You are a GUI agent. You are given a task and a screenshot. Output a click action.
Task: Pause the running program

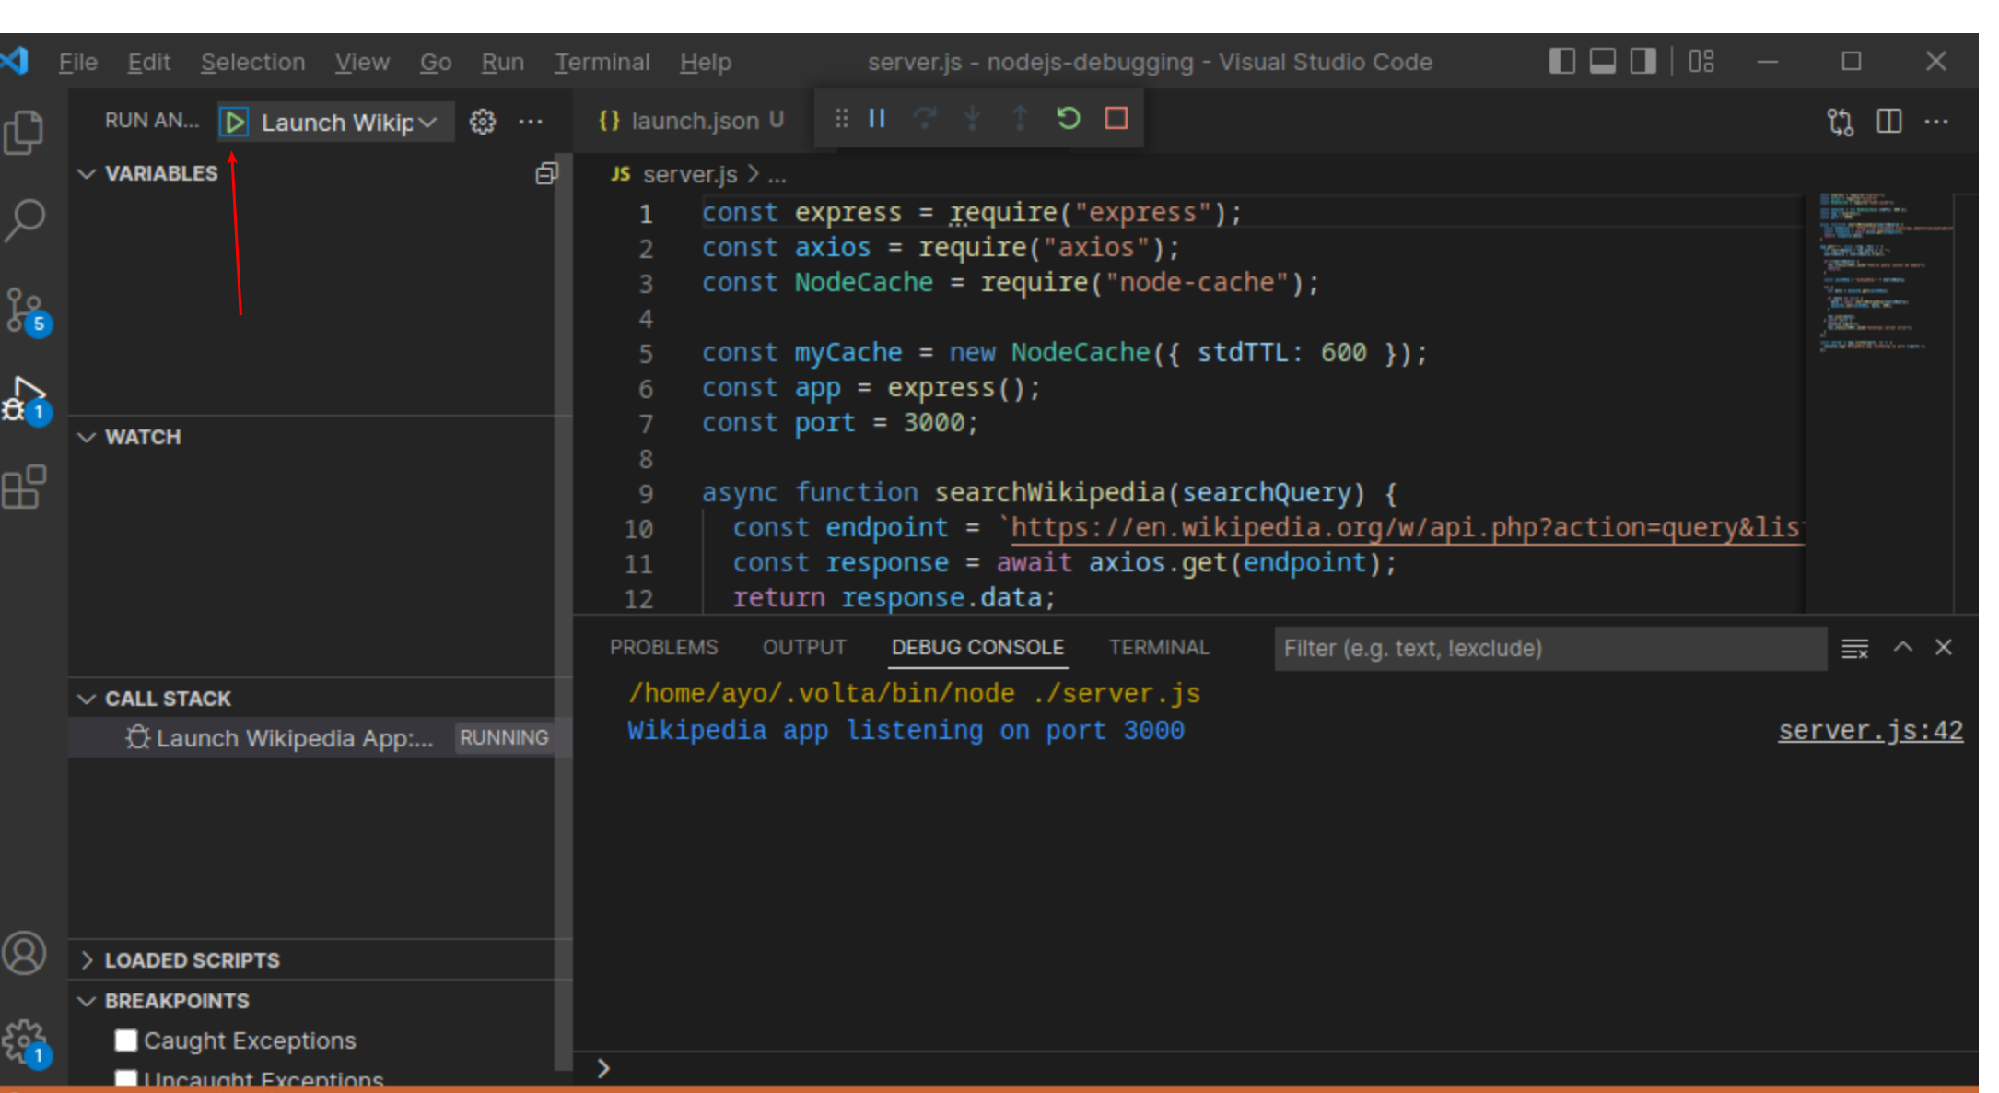[876, 118]
